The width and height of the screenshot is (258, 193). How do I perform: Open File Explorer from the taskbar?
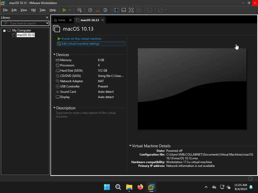click(129, 187)
